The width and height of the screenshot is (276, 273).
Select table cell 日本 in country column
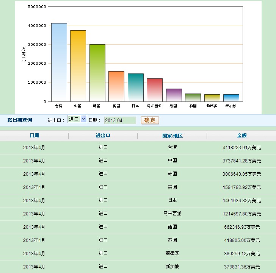coord(172,200)
